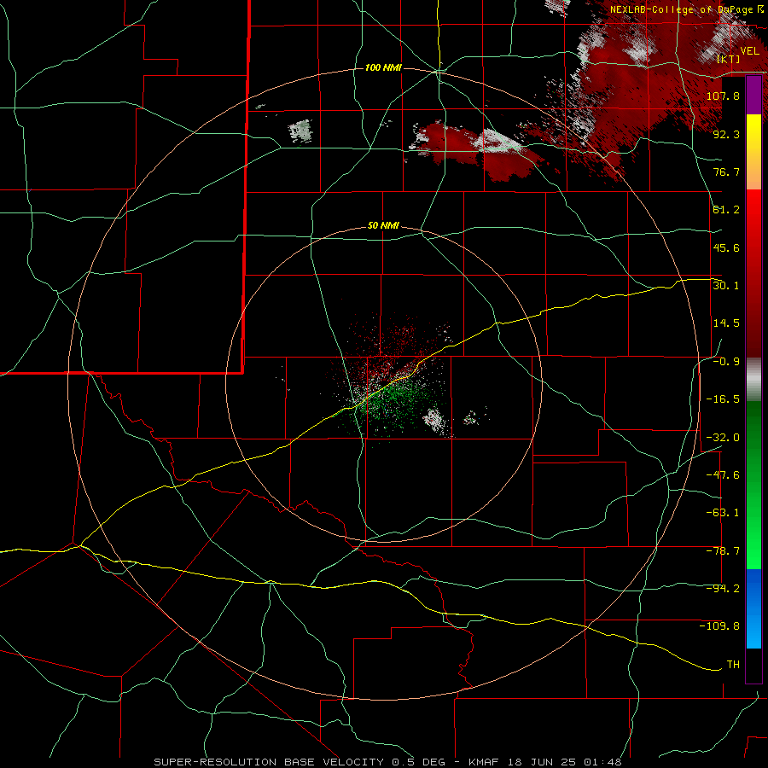Click the 50 NMI range ring label
The height and width of the screenshot is (768, 768).
click(x=383, y=226)
